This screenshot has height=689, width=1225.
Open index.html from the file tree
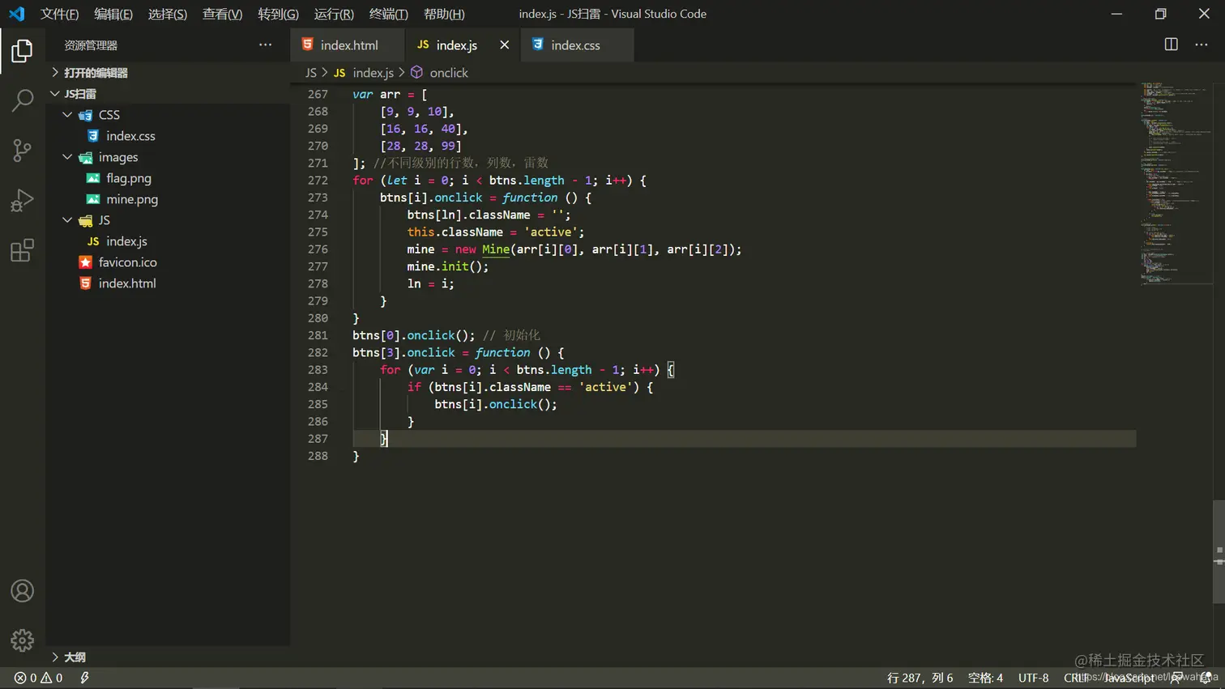coord(127,283)
